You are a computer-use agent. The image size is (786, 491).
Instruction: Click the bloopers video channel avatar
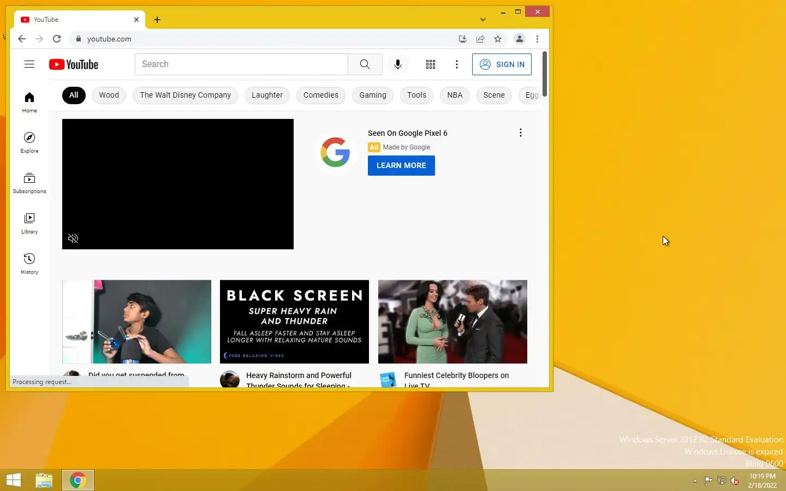click(388, 379)
